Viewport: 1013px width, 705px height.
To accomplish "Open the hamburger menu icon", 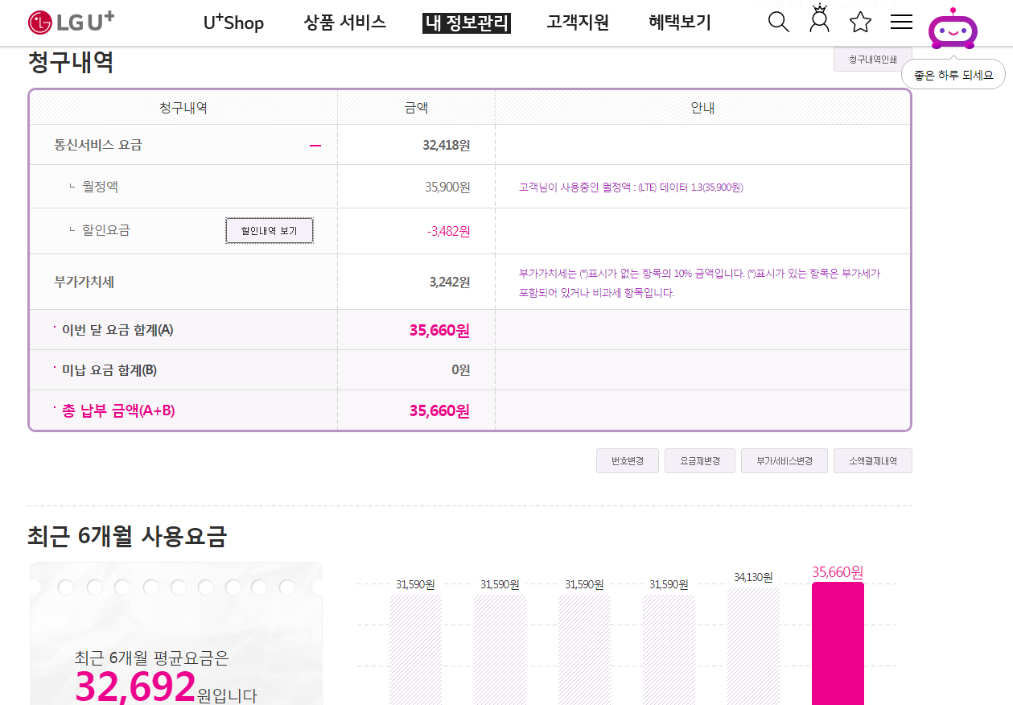I will pos(901,22).
